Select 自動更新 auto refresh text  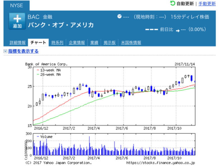[185, 4]
